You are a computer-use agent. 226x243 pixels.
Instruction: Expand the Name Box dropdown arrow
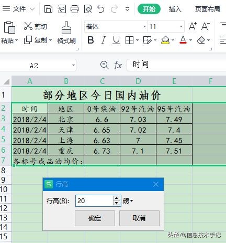pyautogui.click(x=74, y=66)
